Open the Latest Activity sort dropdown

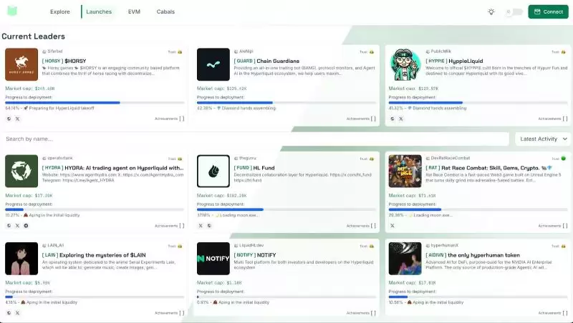[542, 139]
